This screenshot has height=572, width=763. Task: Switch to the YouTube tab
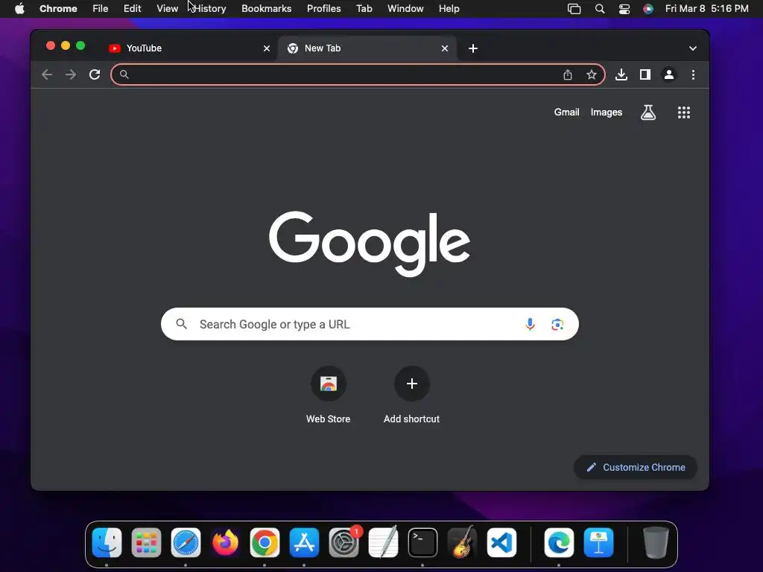click(x=189, y=48)
